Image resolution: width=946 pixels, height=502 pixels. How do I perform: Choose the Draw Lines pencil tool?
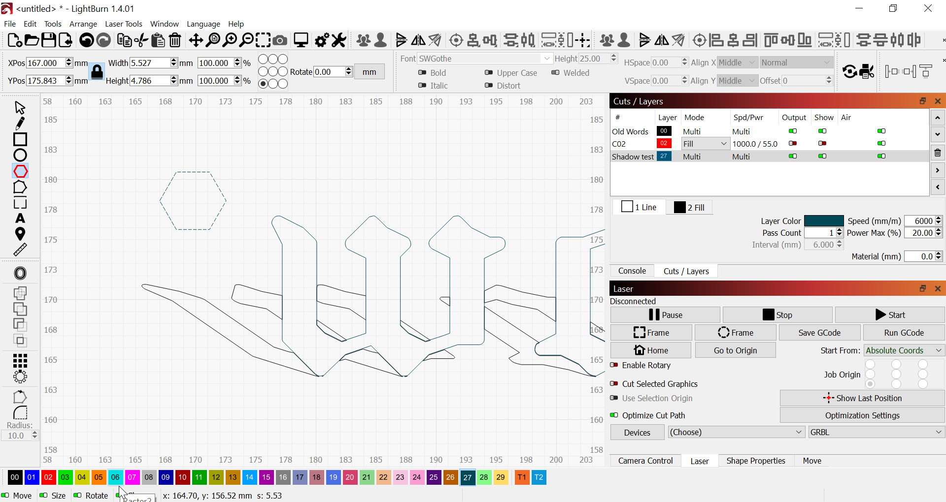coord(20,123)
